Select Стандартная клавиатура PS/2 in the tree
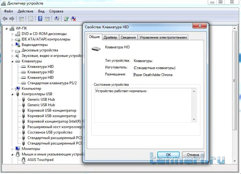Viewport: 241px width, 174px height. click(52, 83)
